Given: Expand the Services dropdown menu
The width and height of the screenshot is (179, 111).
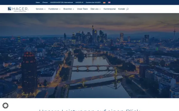Looking at the screenshot, I should pos(41,9).
